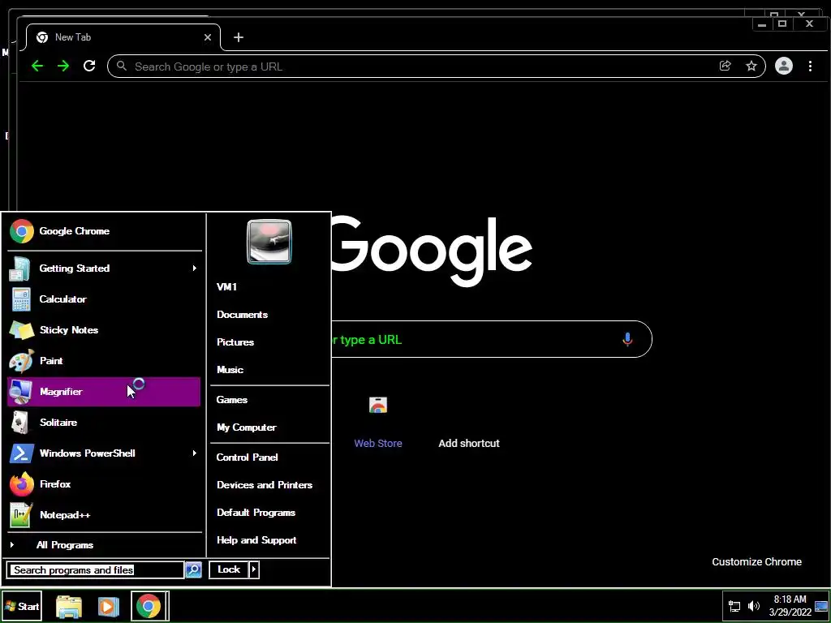
Task: Launch Firefox from Start menu
Action: 104,483
